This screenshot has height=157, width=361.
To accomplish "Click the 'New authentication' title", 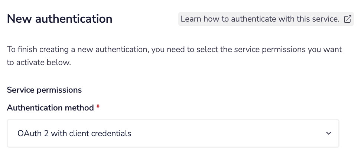I will (59, 19).
